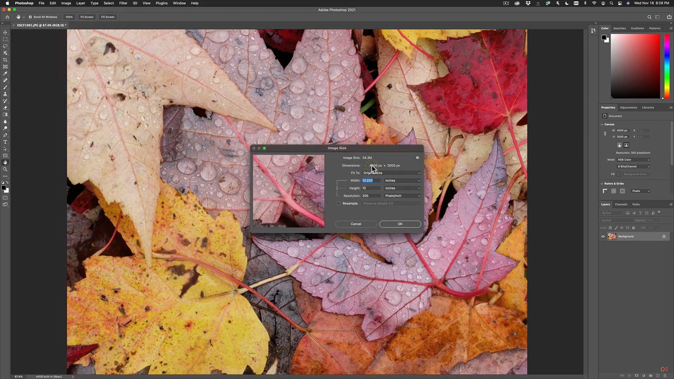Click the foreground color swatch

coord(4,187)
